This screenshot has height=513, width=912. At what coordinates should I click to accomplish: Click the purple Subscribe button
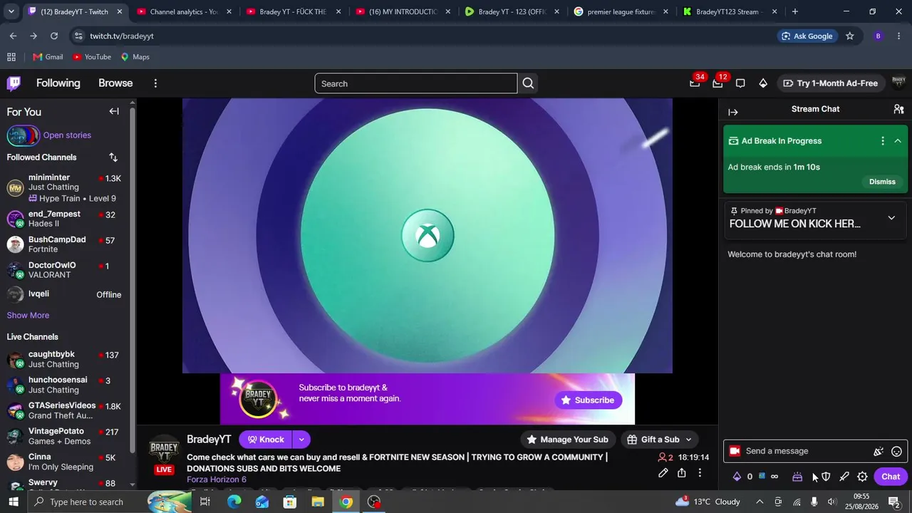(588, 400)
